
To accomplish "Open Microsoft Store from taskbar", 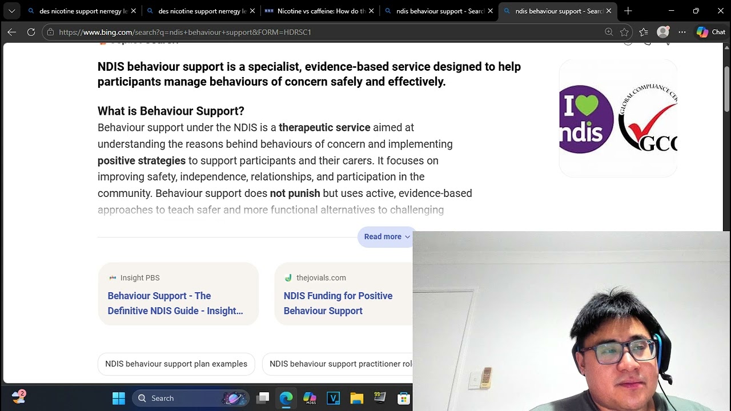I will pyautogui.click(x=404, y=398).
